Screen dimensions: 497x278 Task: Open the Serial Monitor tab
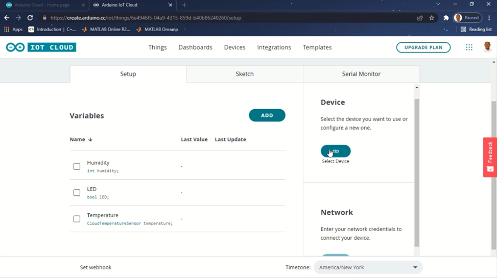[361, 74]
